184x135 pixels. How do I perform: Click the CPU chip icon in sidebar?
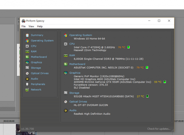(x=27, y=46)
